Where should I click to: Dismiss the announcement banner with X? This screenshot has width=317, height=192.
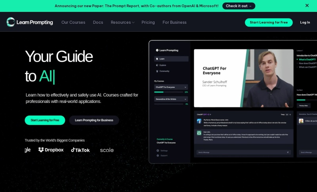point(307,6)
